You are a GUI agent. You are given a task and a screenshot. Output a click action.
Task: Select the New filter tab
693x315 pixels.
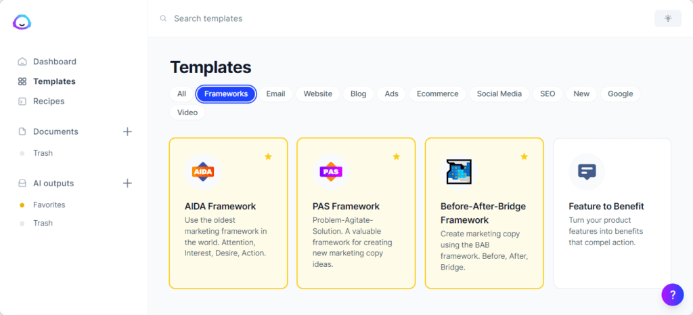coord(581,93)
